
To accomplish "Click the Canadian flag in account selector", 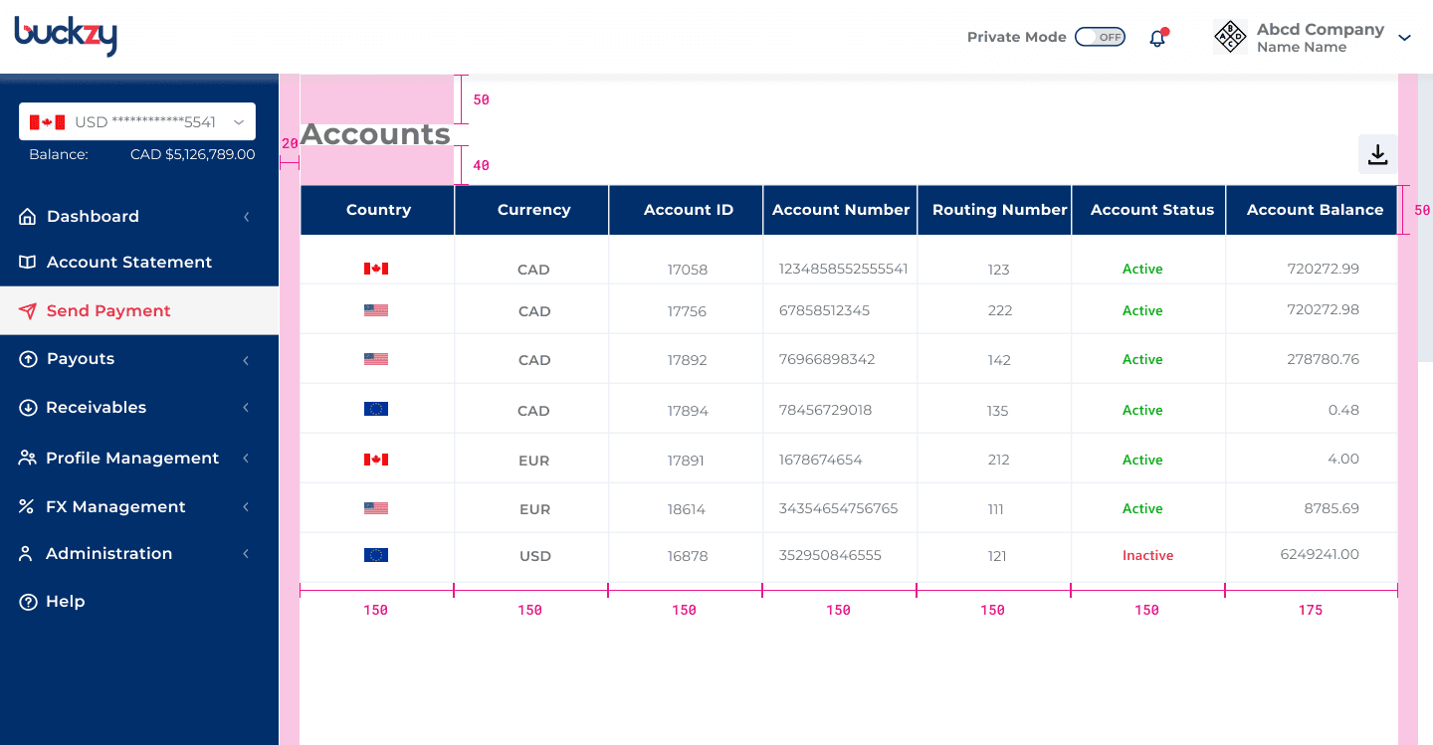I will pos(47,122).
